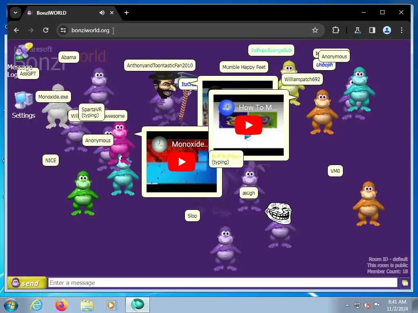
Task: Expand the tab search dropdown
Action: point(16,13)
